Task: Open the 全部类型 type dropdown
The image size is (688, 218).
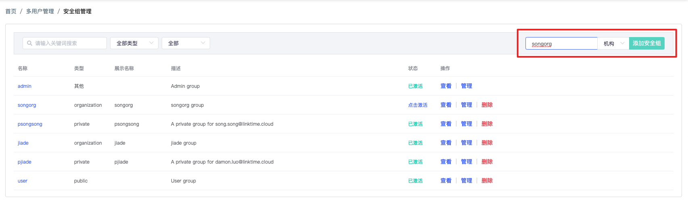Action: pos(134,43)
